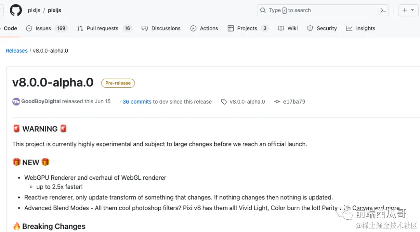Image resolution: width=420 pixels, height=232 pixels.
Task: Click the Issues circle-dot icon
Action: click(29, 28)
